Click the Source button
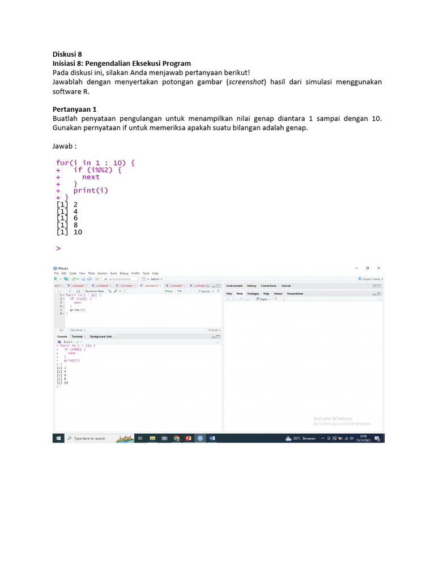This screenshot has width=435, height=581. click(x=204, y=291)
